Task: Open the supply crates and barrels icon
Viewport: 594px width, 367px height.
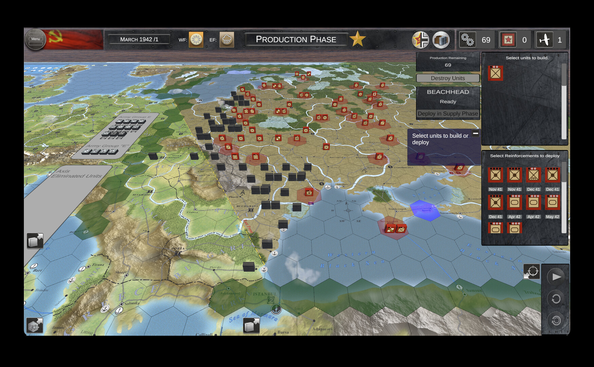Action: pyautogui.click(x=441, y=40)
